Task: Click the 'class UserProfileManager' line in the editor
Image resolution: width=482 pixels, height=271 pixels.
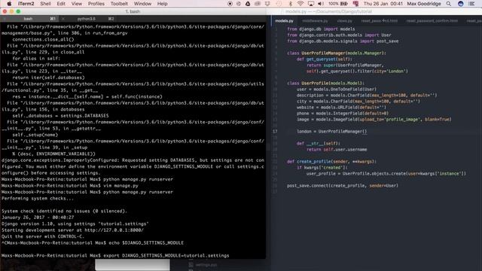Action: 337,53
